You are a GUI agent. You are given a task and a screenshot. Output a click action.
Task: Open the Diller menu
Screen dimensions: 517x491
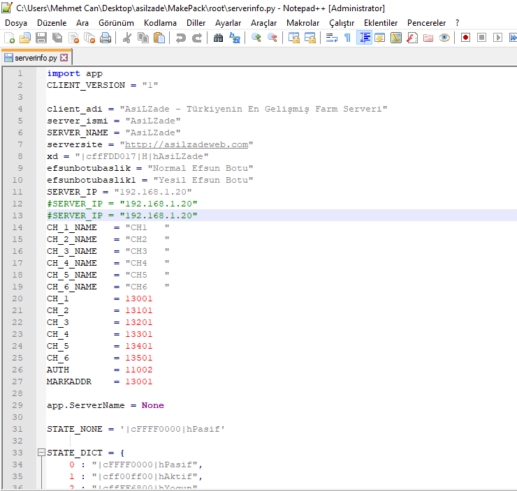click(x=196, y=23)
